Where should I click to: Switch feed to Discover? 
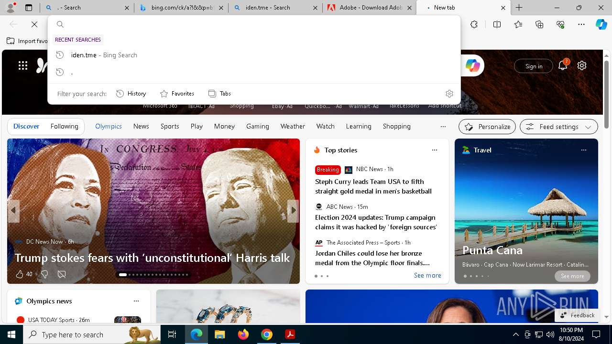coord(26,126)
